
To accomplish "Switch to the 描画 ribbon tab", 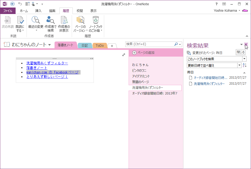I will (52, 11).
